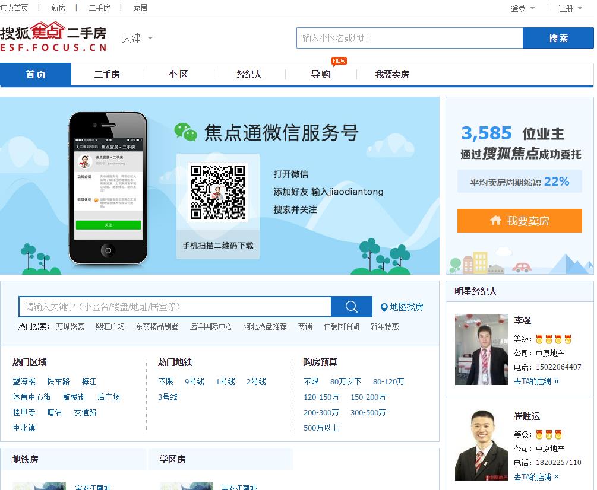
Task: Select hot search 商铺
Action: [x=305, y=326]
